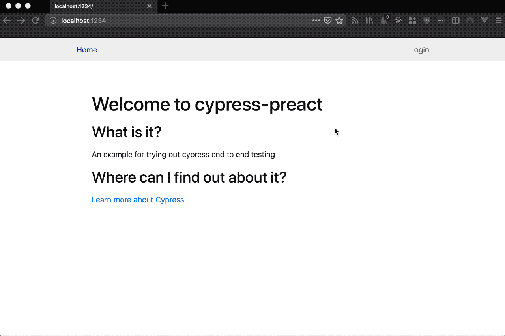
Task: Open the Ghostery extension icon
Action: click(384, 21)
